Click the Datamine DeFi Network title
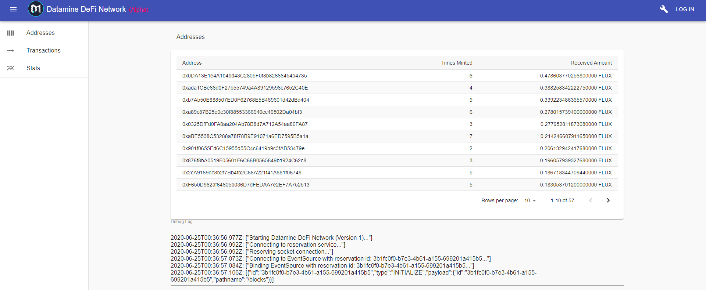Viewport: 706px width, 290px height. click(x=86, y=9)
